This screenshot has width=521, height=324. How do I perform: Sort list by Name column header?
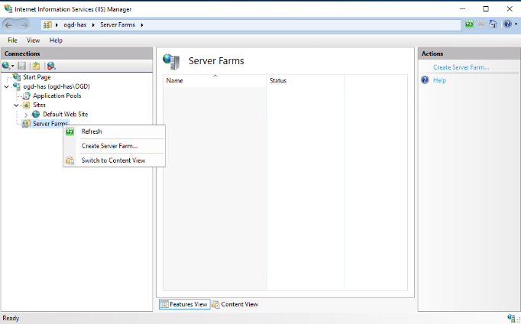(x=215, y=80)
